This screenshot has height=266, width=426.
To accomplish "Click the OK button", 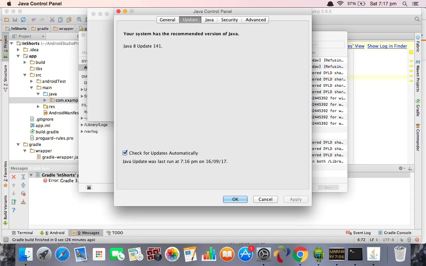I will pyautogui.click(x=235, y=199).
